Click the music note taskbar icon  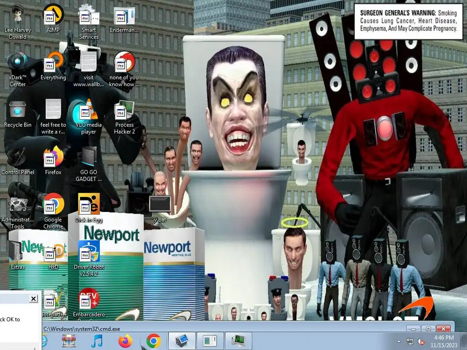(97, 341)
